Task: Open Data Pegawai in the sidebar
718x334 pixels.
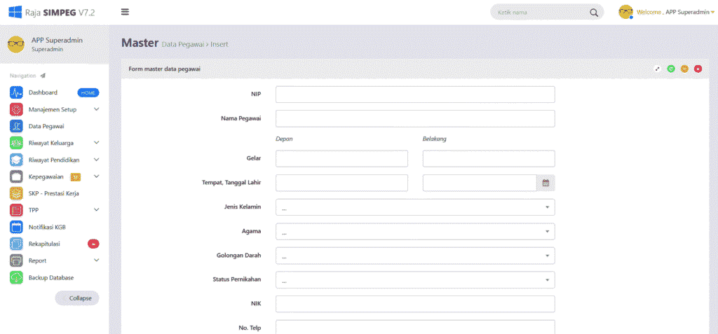Action: click(x=46, y=126)
